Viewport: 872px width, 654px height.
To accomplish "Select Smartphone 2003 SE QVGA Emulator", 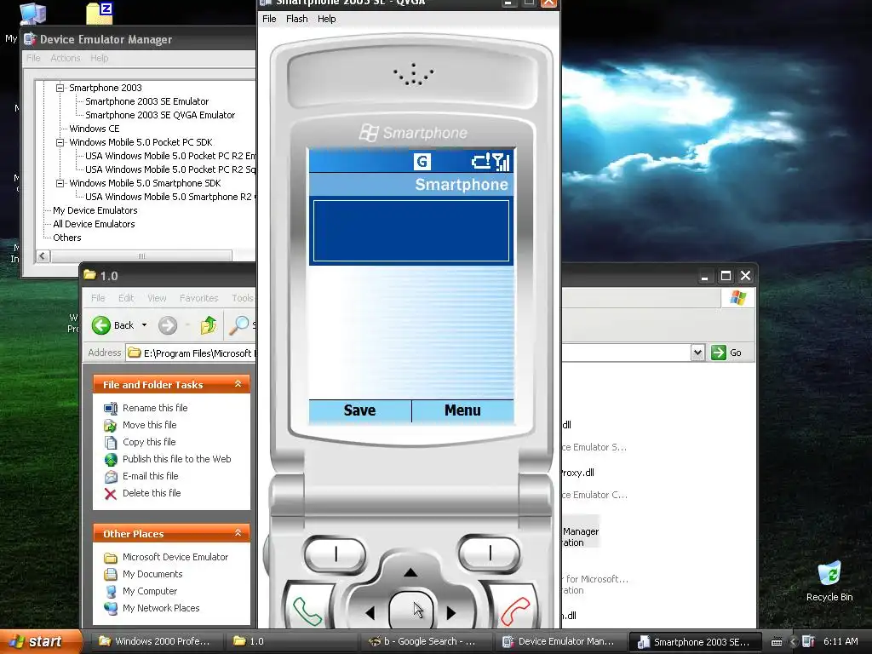I will coord(160,115).
